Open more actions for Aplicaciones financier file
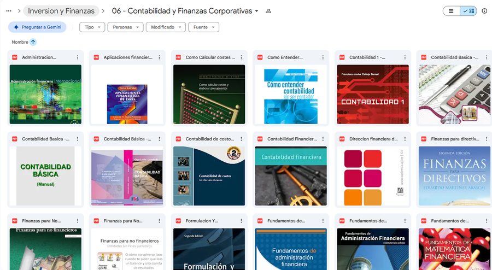Viewport: 492px width, 270px height. pyautogui.click(x=160, y=57)
